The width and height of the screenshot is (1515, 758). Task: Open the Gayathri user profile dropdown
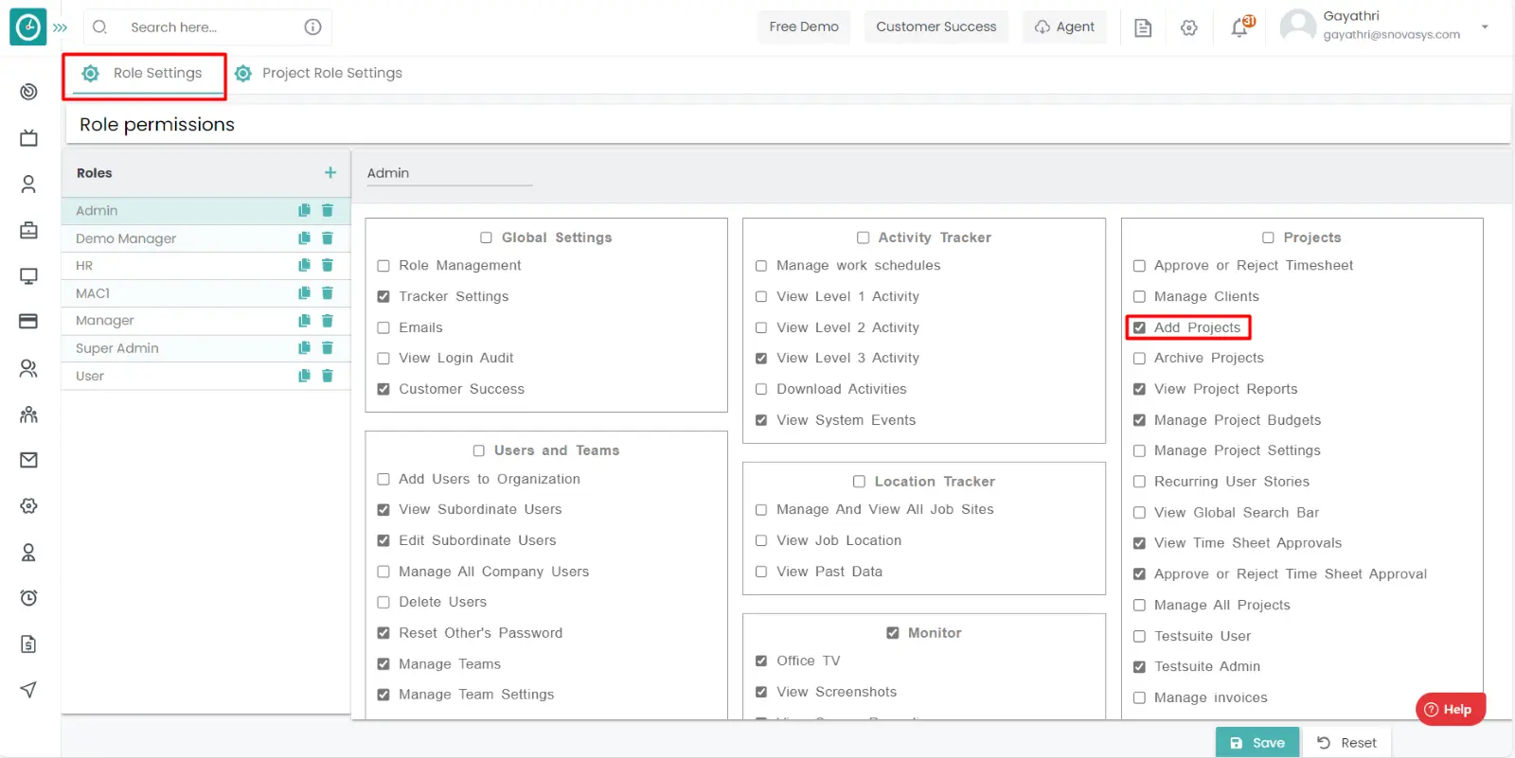click(x=1484, y=26)
